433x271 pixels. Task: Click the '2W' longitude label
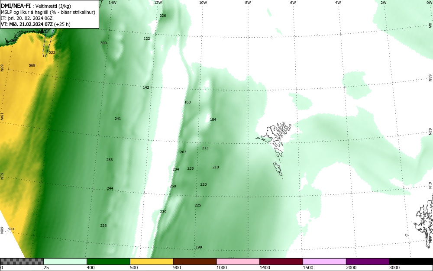pyautogui.click(x=383, y=3)
